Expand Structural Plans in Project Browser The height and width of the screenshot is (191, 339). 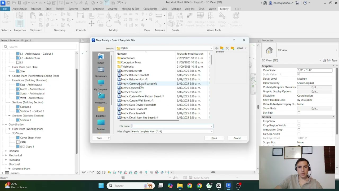[x=10, y=169]
